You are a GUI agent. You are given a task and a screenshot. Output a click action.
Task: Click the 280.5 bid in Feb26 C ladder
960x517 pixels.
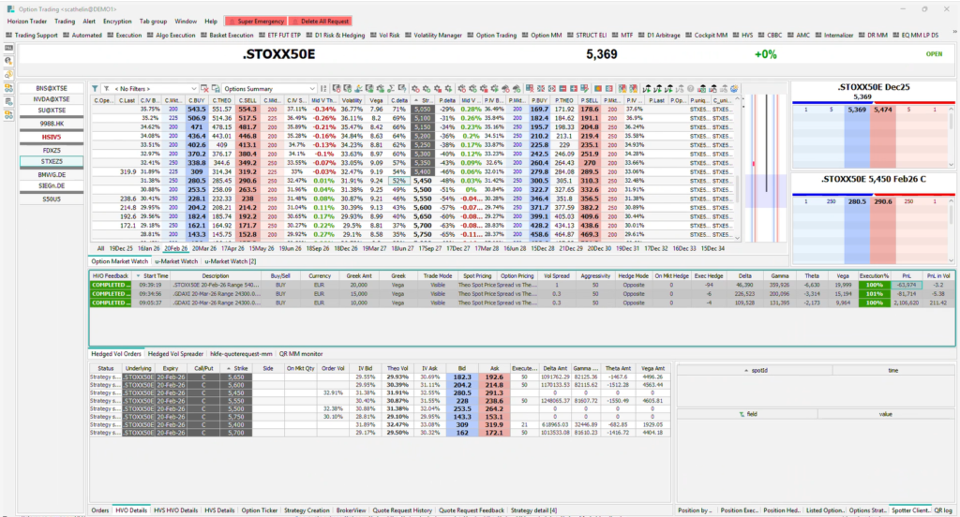pos(857,201)
